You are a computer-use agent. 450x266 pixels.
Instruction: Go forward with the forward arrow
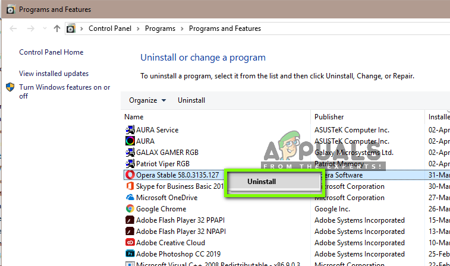[31, 28]
